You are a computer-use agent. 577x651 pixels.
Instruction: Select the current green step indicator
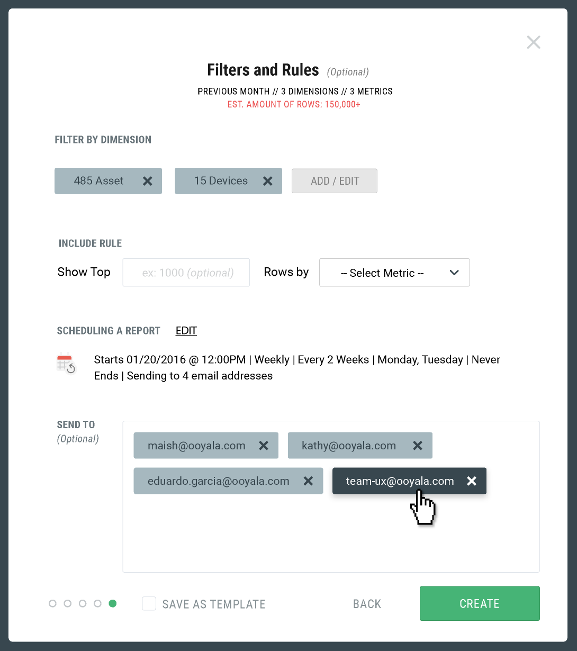tap(112, 603)
